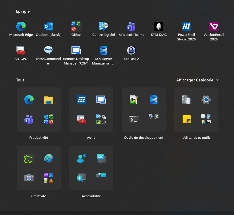The image size is (234, 215).
Task: Expand more apps in Créativité category
Action: pos(49,178)
